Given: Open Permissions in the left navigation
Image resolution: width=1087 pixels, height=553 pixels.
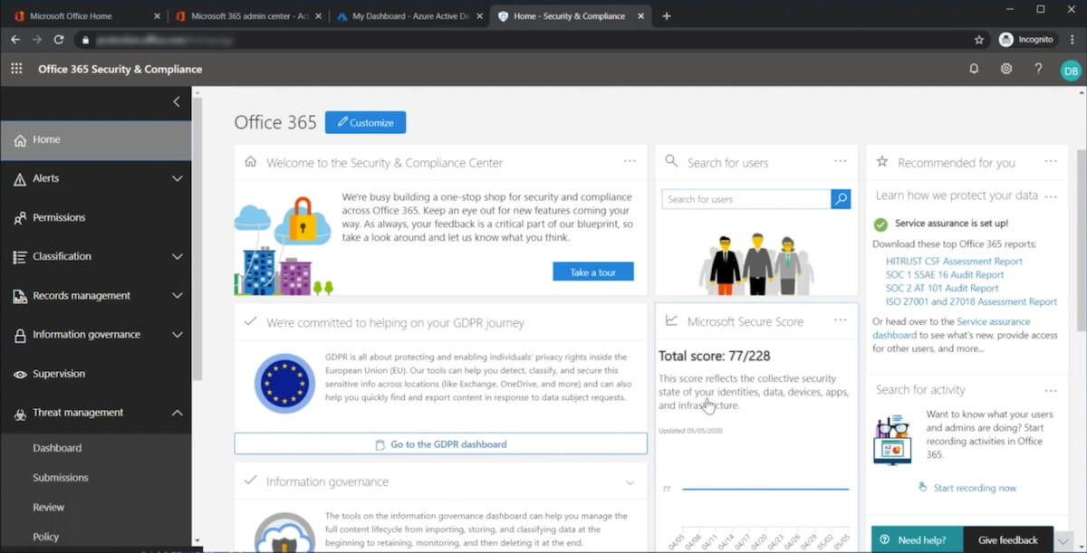Looking at the screenshot, I should 96,218.
